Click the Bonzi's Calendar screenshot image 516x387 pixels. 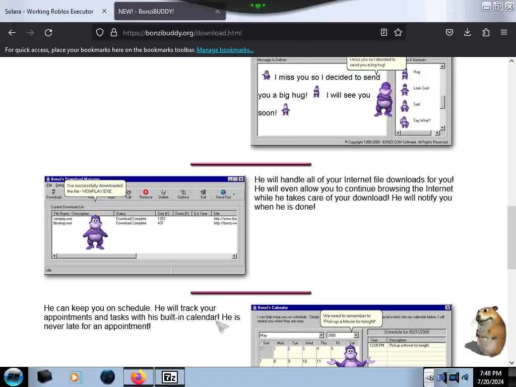351,335
